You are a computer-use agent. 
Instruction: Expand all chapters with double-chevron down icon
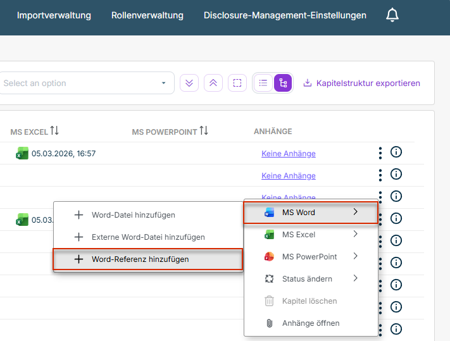(x=189, y=83)
